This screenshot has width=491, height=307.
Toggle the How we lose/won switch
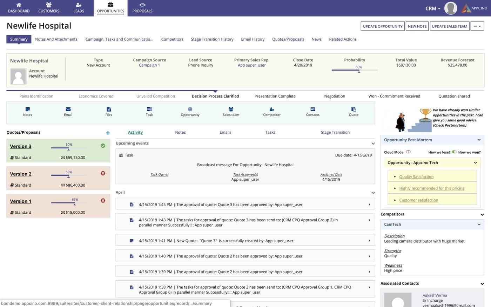[x=454, y=152]
